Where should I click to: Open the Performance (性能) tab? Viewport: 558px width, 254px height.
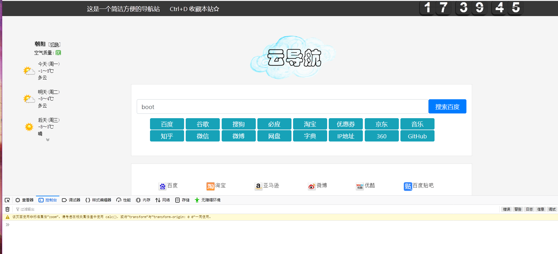[x=123, y=200]
